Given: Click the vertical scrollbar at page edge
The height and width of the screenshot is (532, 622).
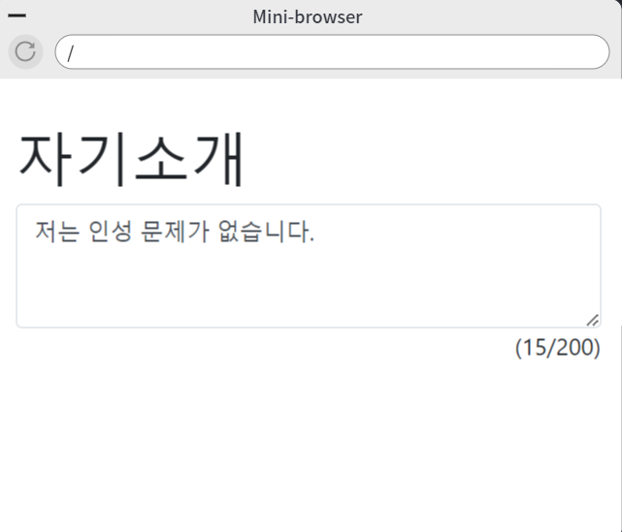Looking at the screenshot, I should pyautogui.click(x=620, y=427).
